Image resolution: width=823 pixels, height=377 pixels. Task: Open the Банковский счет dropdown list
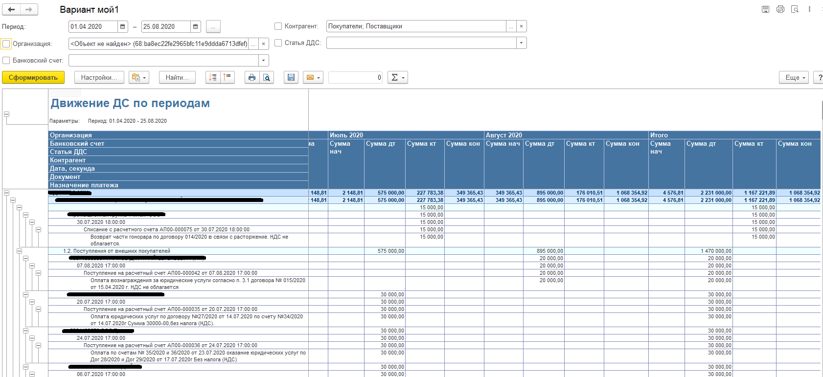[263, 61]
